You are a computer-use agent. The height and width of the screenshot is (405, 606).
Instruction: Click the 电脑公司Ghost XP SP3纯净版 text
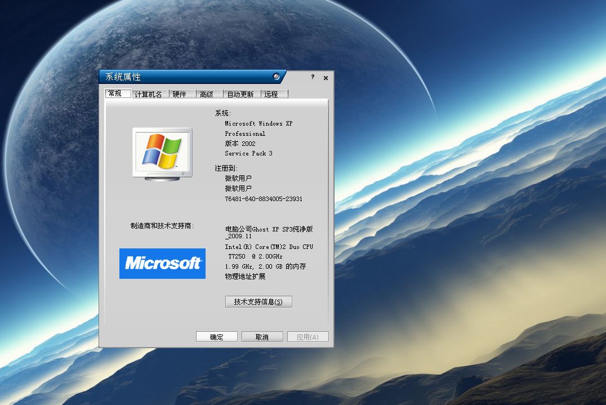coord(269,229)
